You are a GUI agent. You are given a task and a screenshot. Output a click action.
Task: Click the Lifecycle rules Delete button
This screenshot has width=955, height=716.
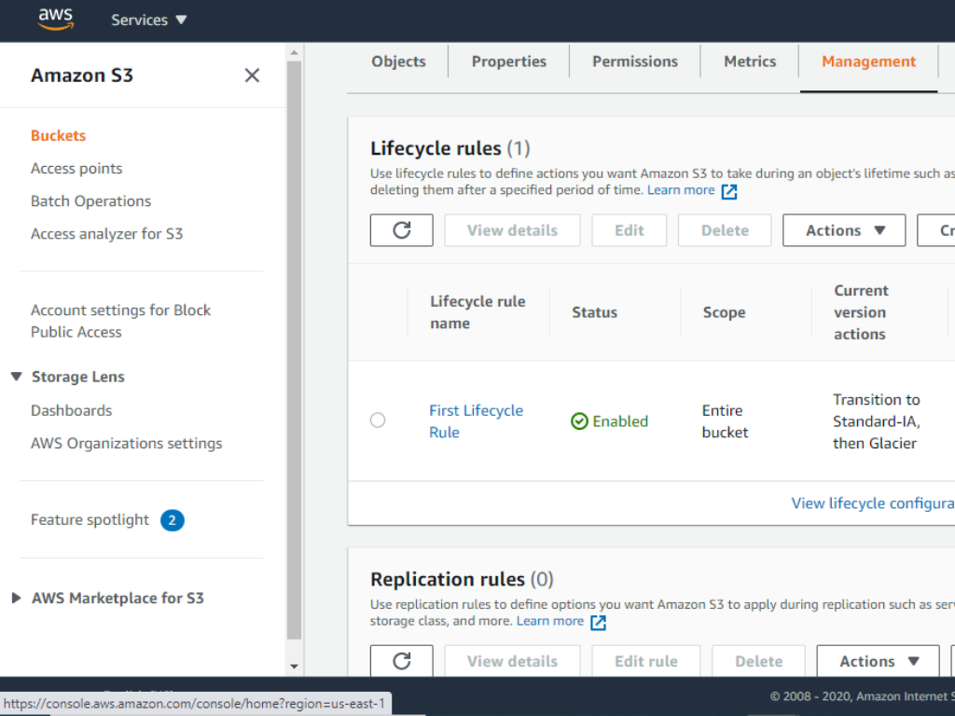[725, 230]
